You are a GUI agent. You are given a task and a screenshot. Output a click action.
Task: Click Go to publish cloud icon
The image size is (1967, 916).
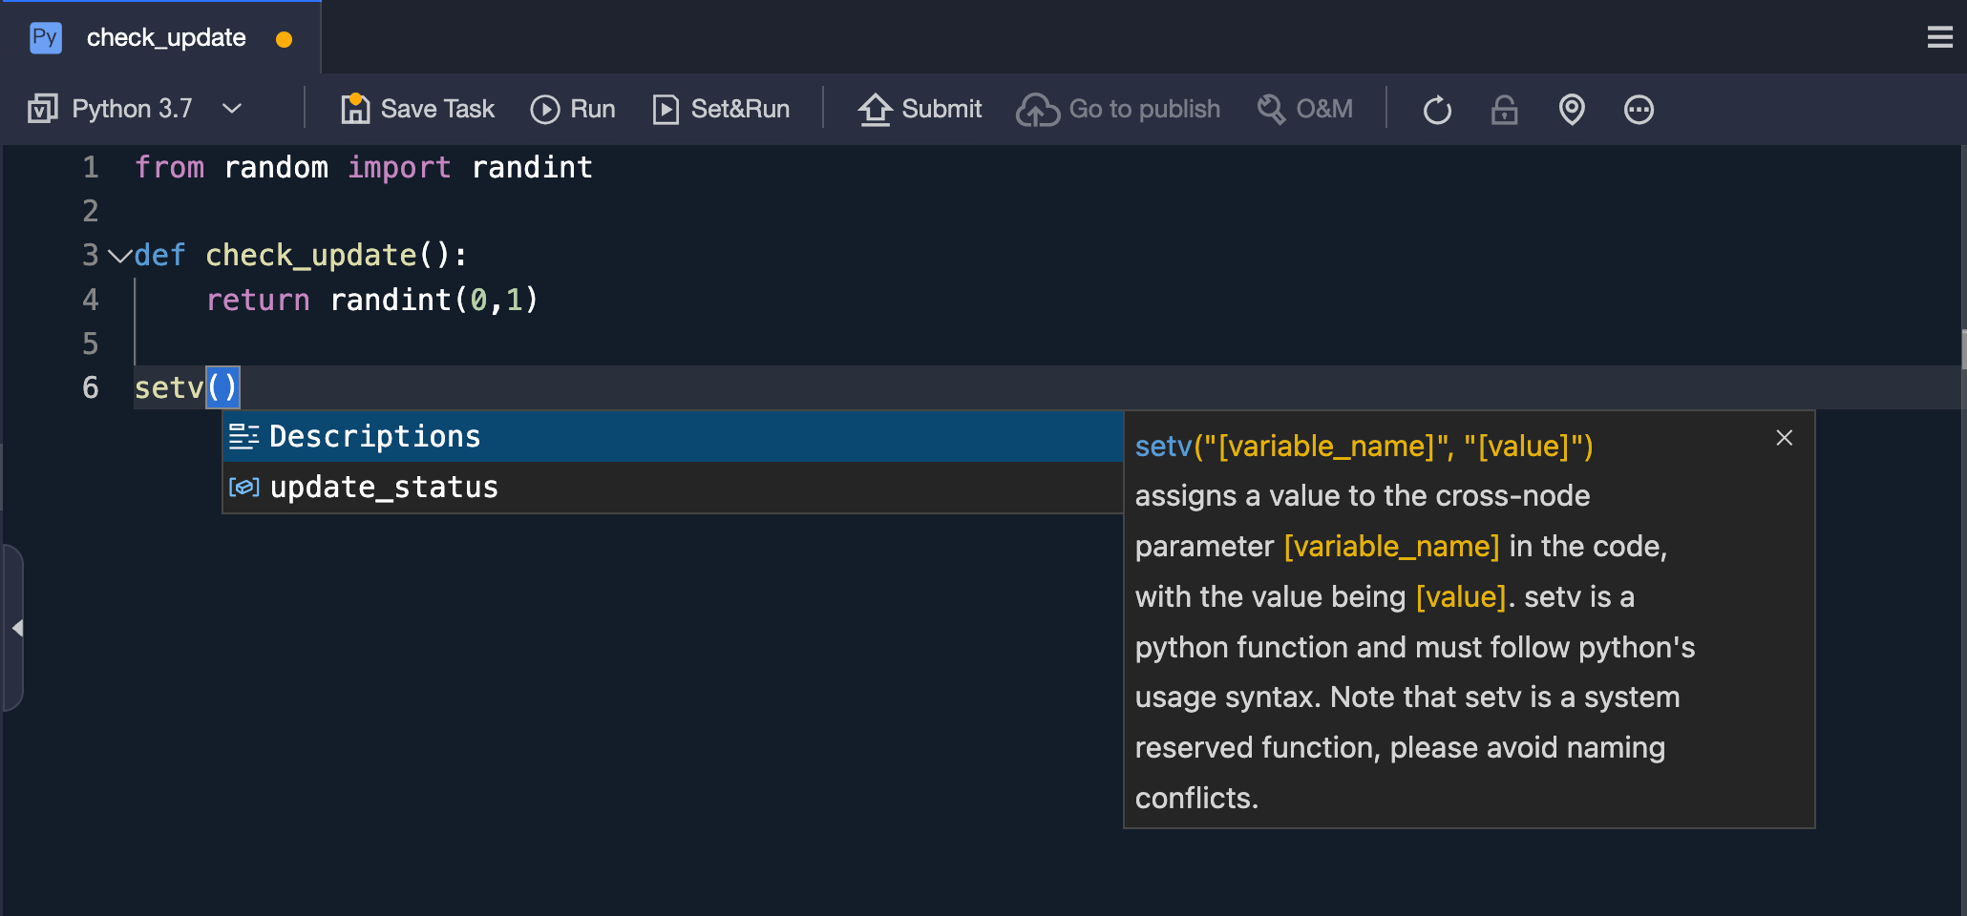(1038, 110)
